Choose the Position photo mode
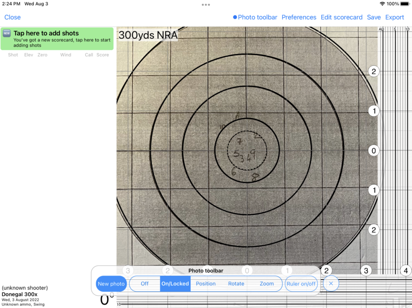412x308 pixels. coord(206,284)
